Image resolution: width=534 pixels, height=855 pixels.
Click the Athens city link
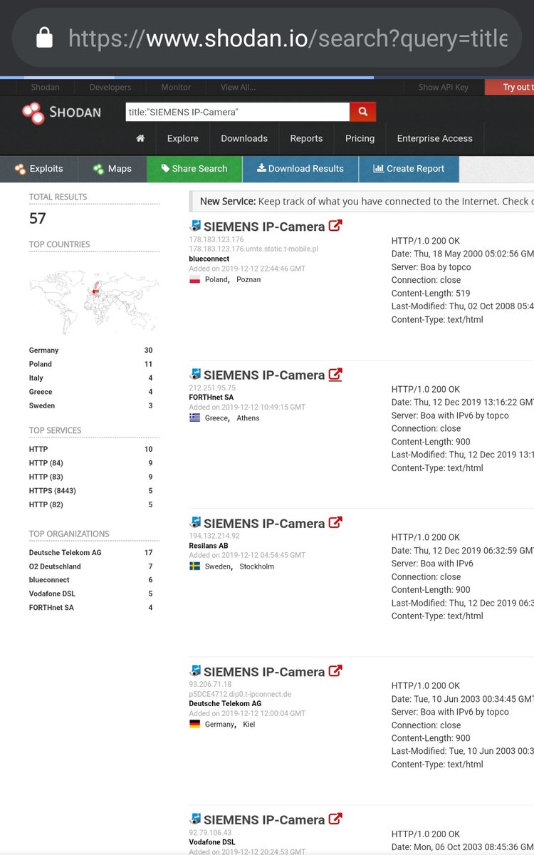[x=248, y=418]
